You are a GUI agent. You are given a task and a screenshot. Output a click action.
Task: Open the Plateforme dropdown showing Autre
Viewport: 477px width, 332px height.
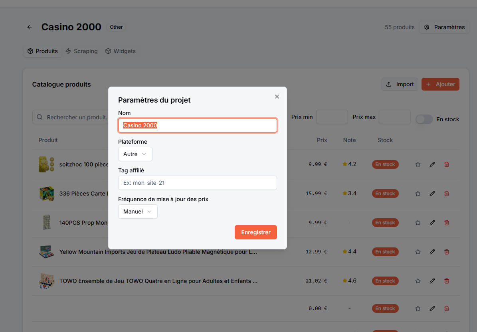[x=135, y=154]
